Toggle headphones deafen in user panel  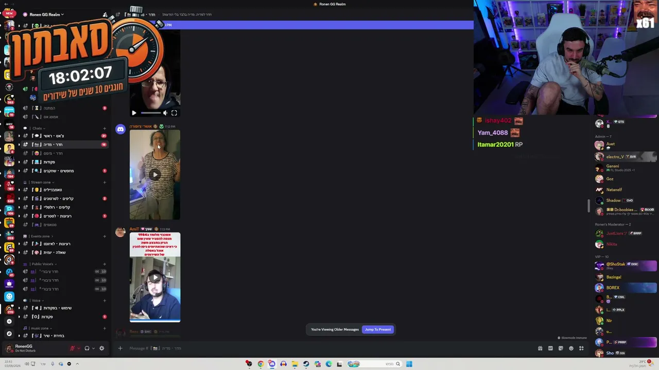87,348
